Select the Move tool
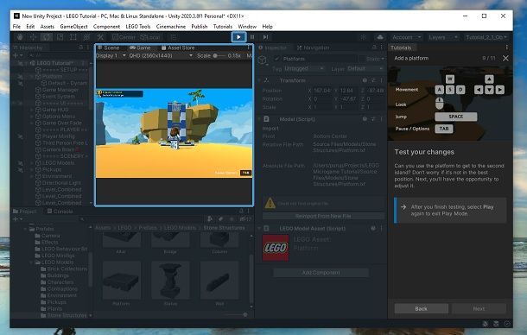Screen dimensions: 527x335 click(33, 37)
